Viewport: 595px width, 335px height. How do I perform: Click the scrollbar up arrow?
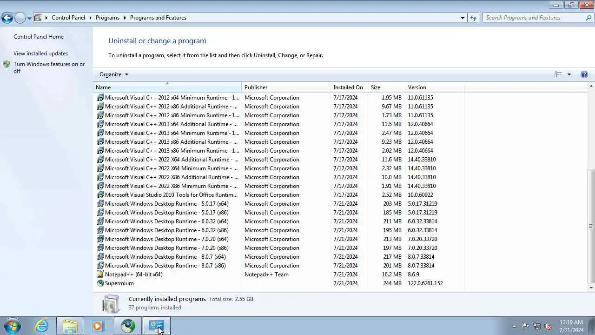coord(591,87)
